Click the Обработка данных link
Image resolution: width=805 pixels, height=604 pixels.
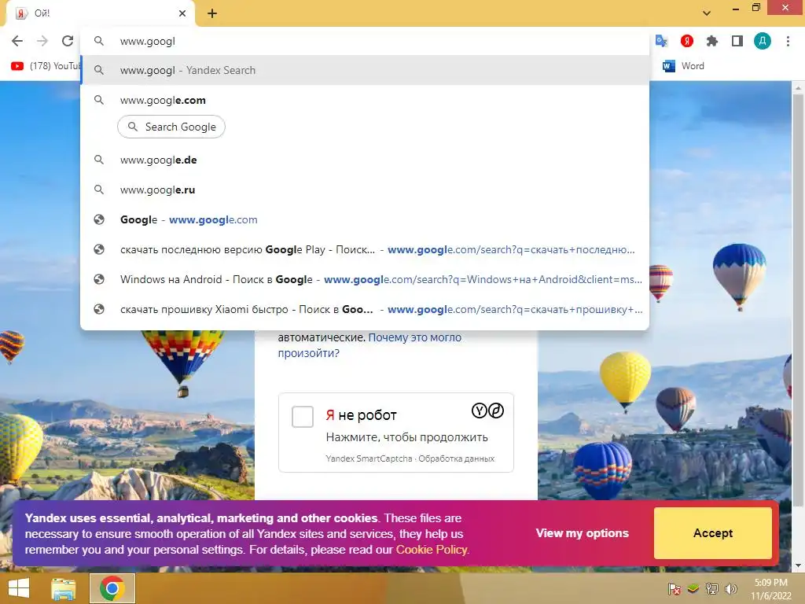(457, 459)
